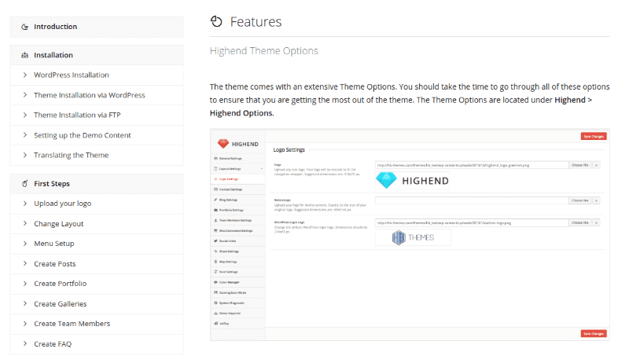Click Choose File for WordPress Login Logo

[x=580, y=222]
